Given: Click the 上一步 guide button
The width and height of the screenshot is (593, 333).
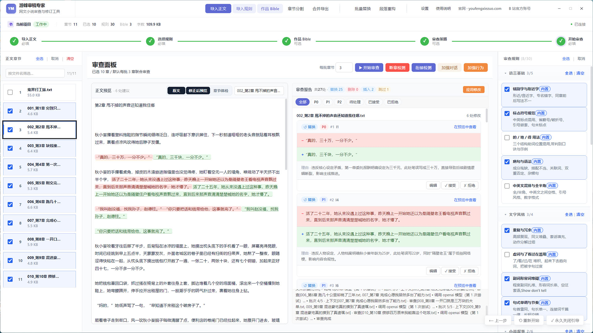Looking at the screenshot, I should pos(498,320).
